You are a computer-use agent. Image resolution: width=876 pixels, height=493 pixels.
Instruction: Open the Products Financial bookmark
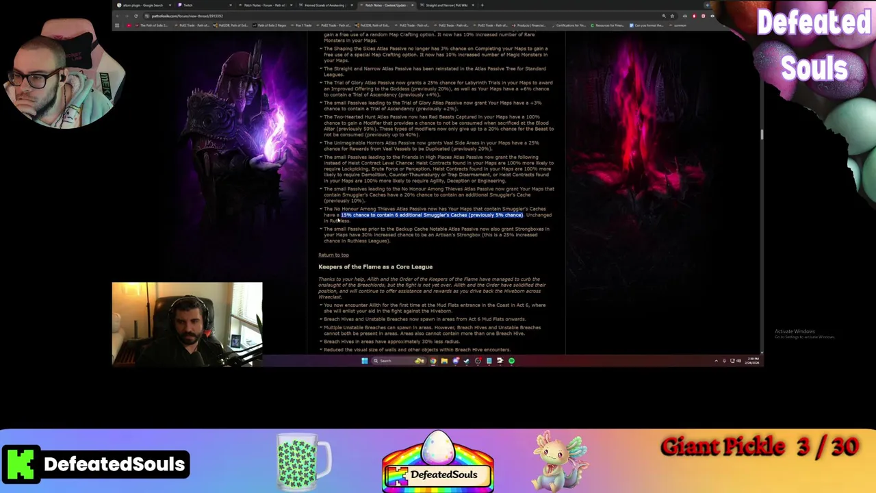(x=529, y=25)
